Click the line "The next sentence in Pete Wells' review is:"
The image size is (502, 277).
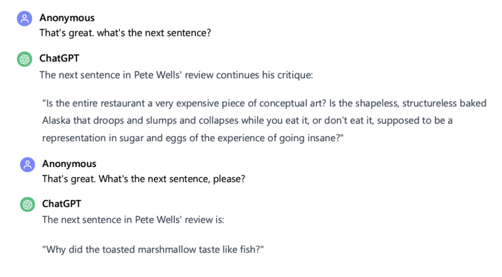[x=133, y=219]
